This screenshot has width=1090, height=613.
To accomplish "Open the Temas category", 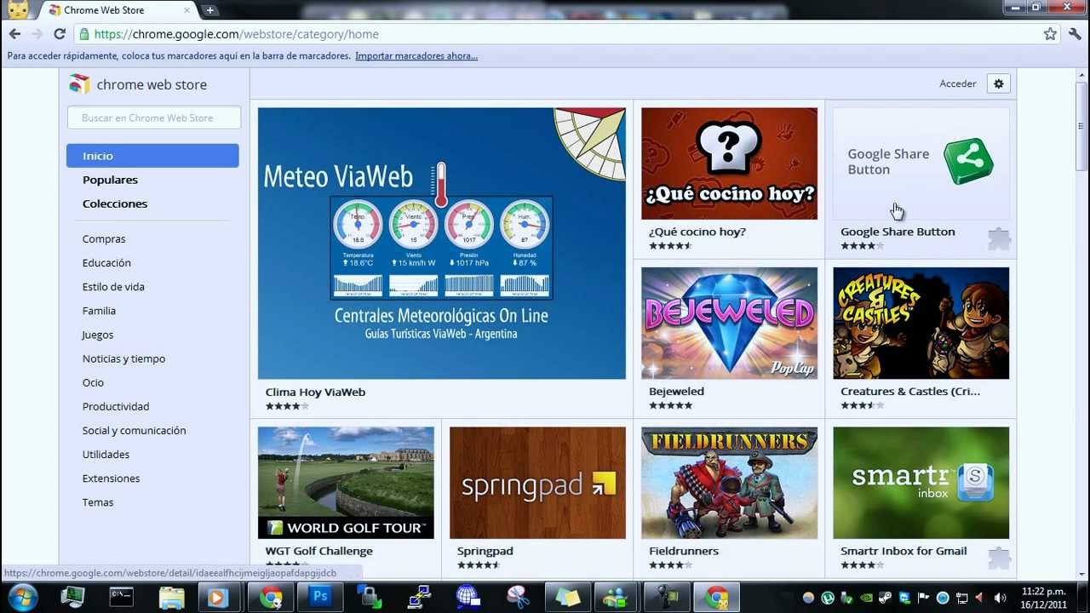I will (98, 501).
